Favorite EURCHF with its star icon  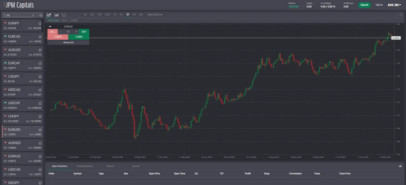pos(40,63)
